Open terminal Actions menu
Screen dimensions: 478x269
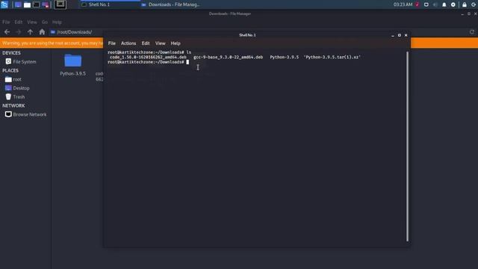coord(128,43)
